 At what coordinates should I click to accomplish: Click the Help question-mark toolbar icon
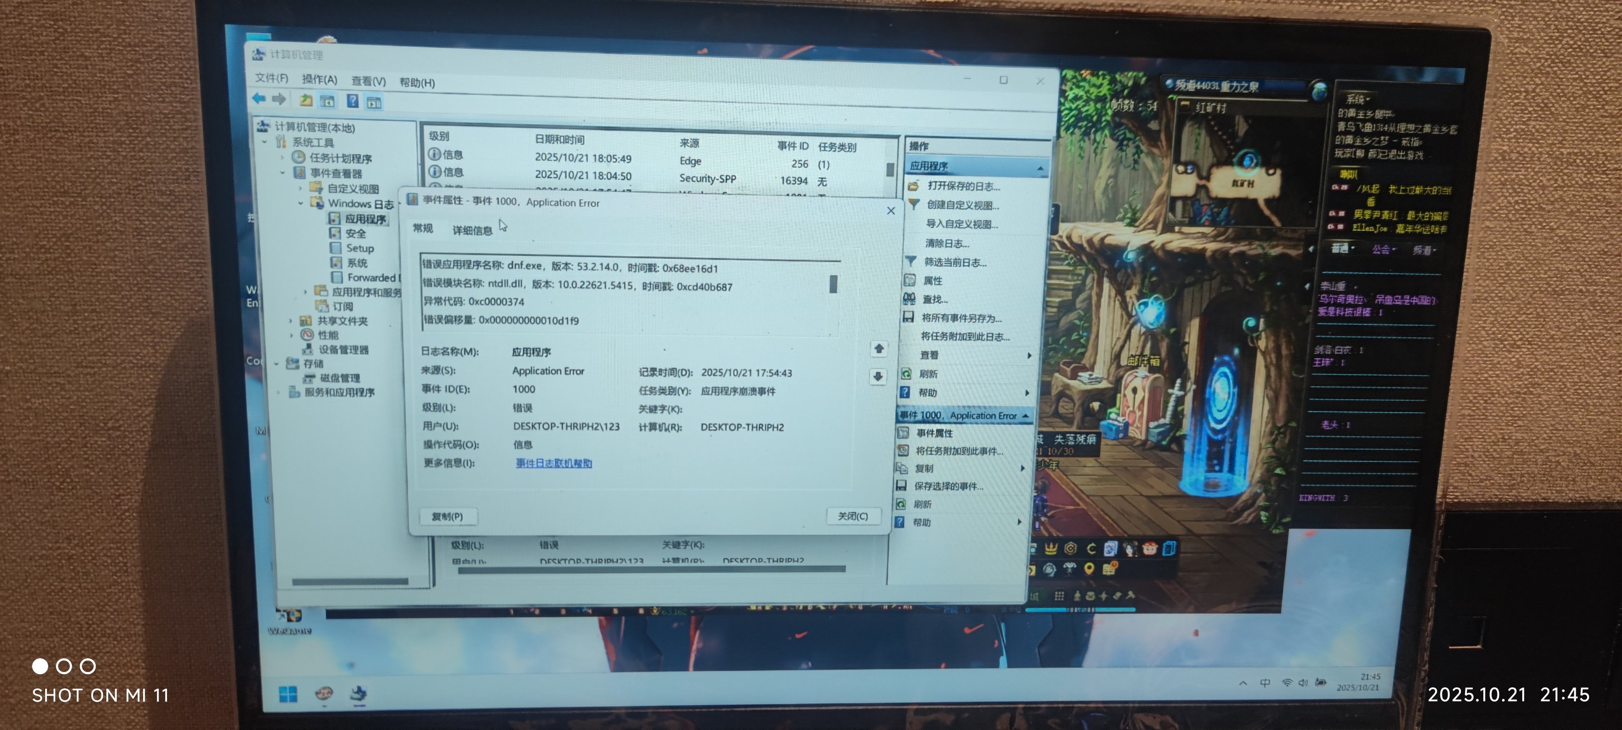[x=353, y=101]
